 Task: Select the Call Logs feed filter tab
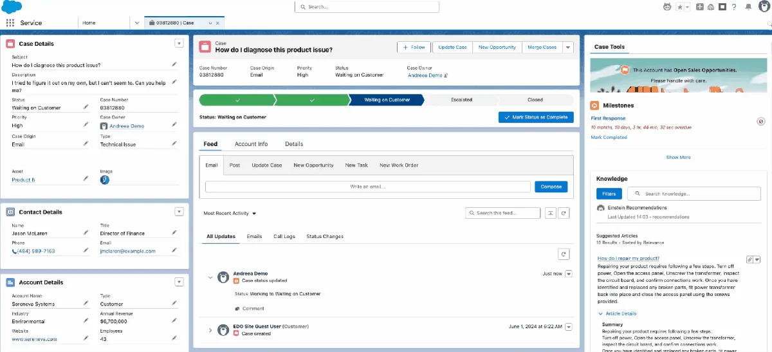coord(284,236)
